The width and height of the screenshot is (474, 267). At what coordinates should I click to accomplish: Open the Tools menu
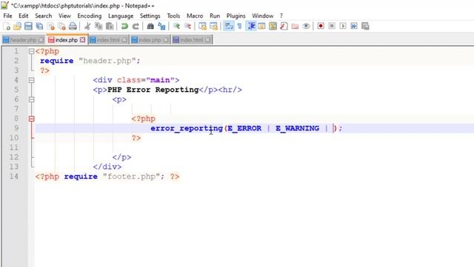pos(173,16)
